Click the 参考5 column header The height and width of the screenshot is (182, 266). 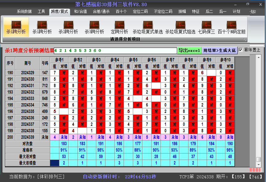133,60
